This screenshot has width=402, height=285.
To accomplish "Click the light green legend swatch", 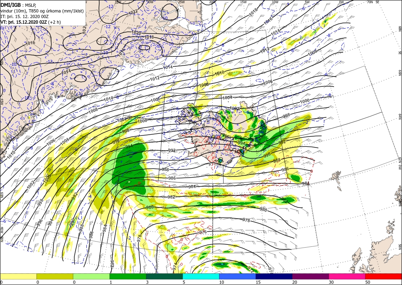I will point(91,276).
